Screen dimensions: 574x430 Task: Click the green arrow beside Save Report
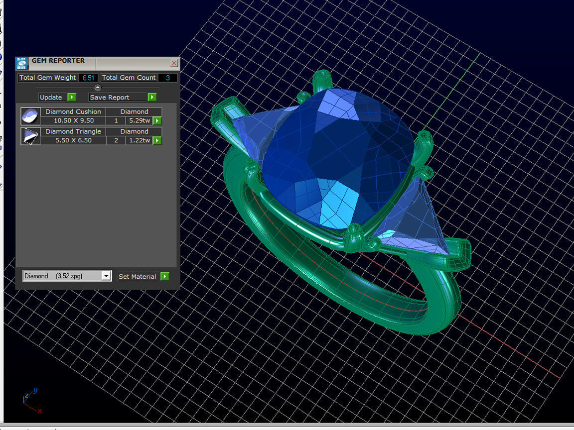[x=152, y=97]
